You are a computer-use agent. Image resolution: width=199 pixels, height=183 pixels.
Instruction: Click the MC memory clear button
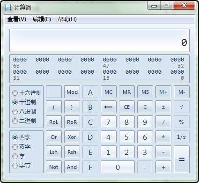[109, 92]
